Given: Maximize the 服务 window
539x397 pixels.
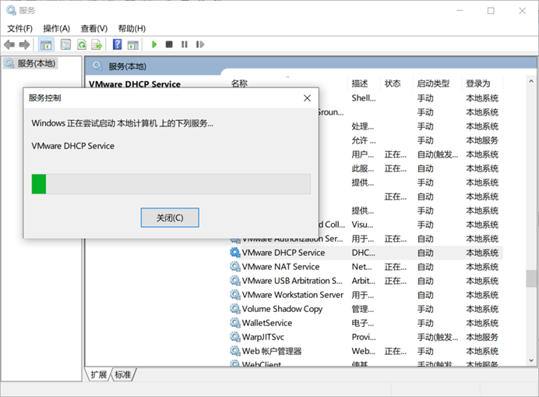Looking at the screenshot, I should 491,11.
